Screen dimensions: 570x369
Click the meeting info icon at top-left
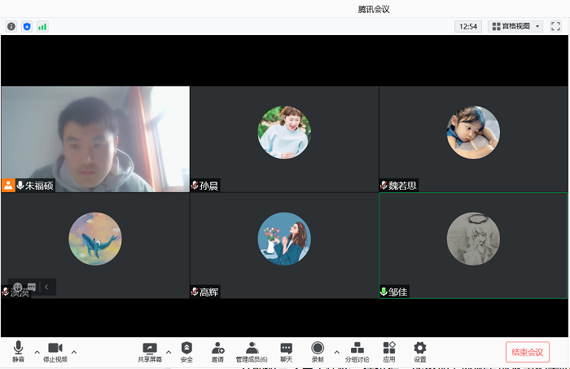tap(11, 26)
